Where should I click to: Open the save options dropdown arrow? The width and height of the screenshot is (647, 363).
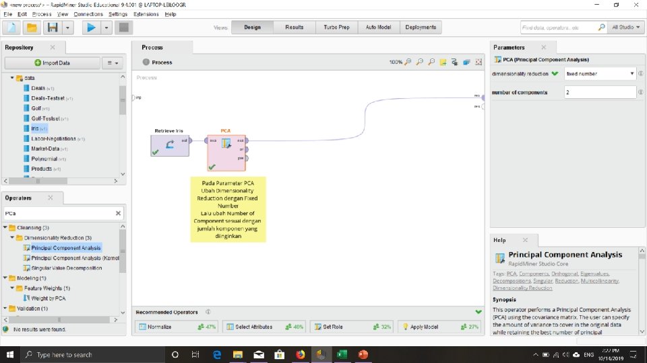67,28
